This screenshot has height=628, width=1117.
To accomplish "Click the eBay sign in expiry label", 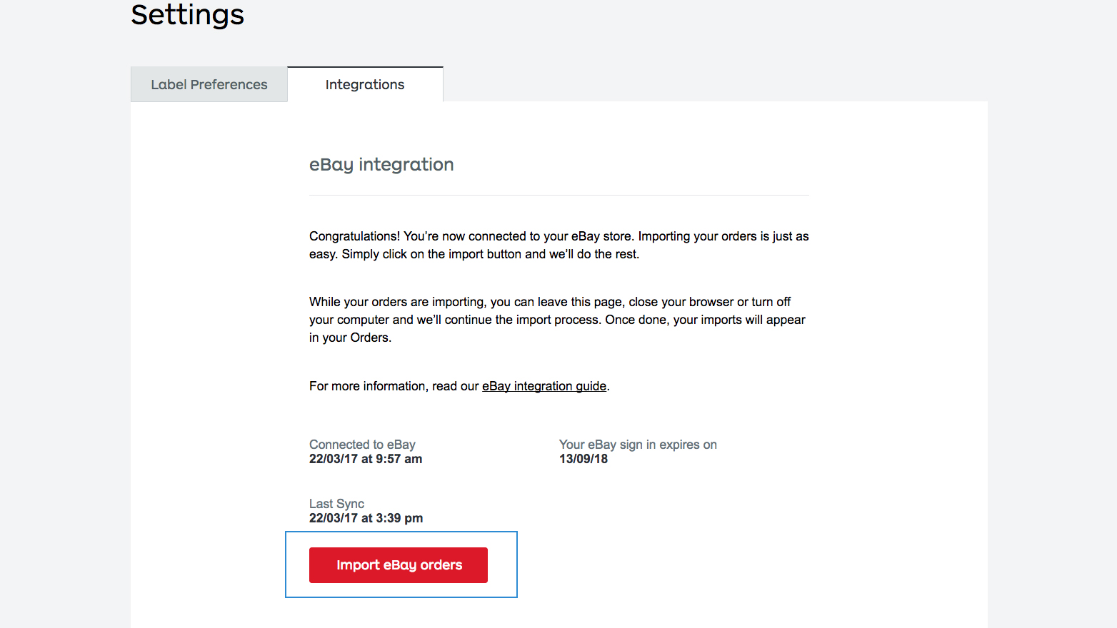I will (x=637, y=444).
